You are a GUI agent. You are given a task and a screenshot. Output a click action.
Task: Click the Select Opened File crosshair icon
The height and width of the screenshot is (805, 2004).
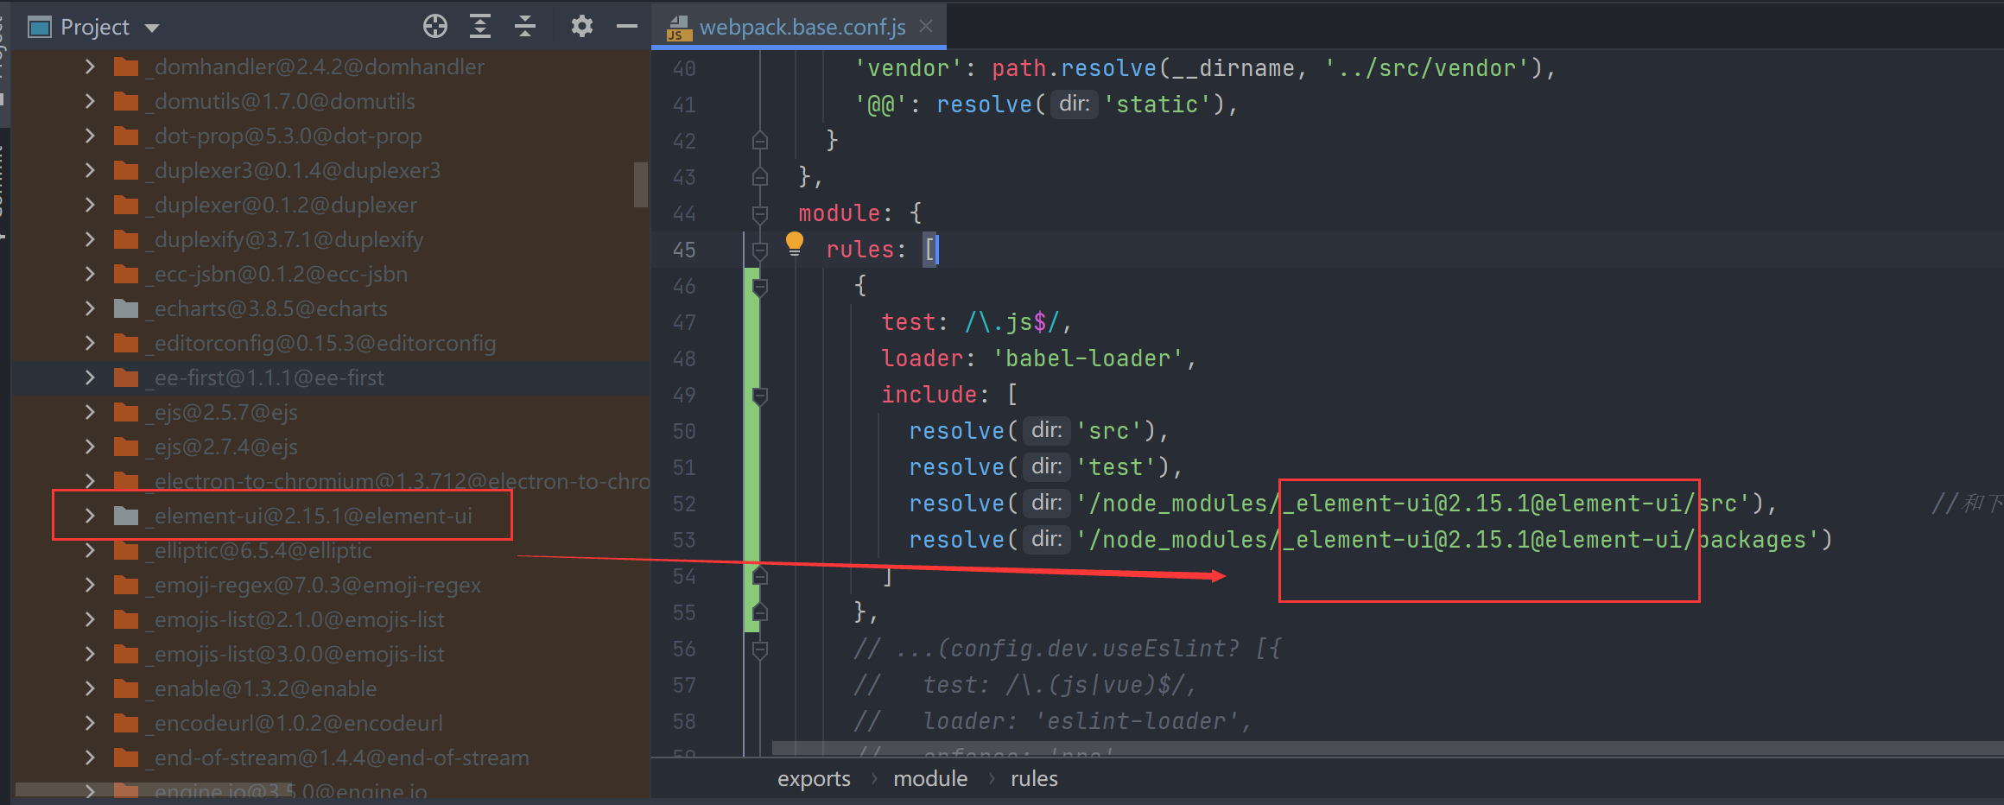pos(435,26)
